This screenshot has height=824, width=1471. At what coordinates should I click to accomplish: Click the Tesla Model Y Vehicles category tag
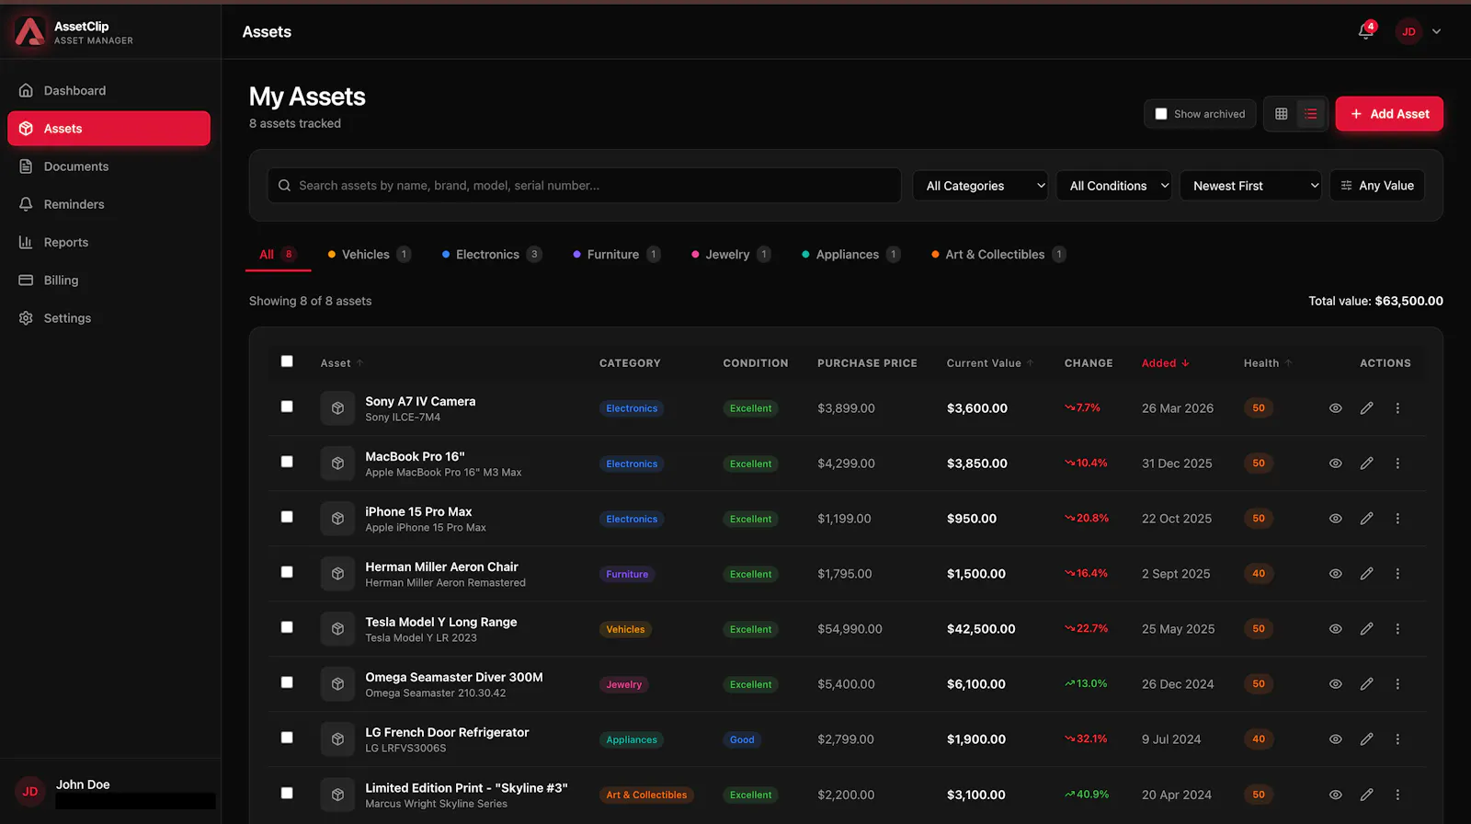coord(625,629)
